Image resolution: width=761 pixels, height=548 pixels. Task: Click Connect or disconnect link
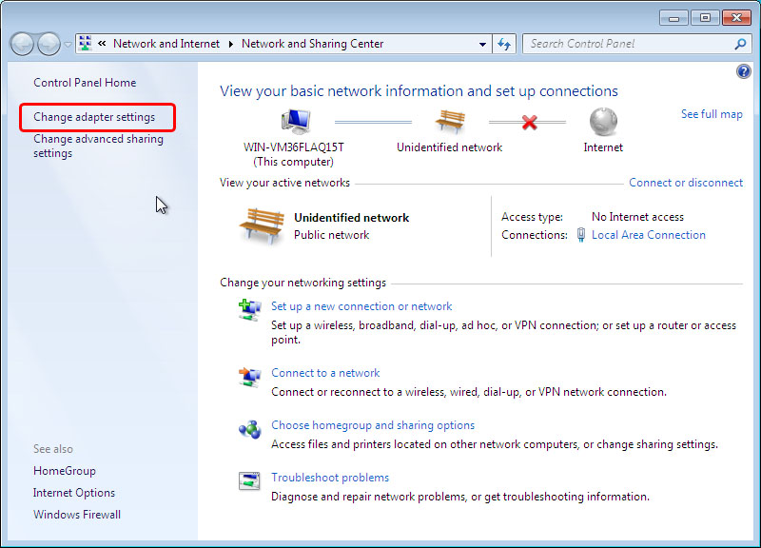coord(686,183)
